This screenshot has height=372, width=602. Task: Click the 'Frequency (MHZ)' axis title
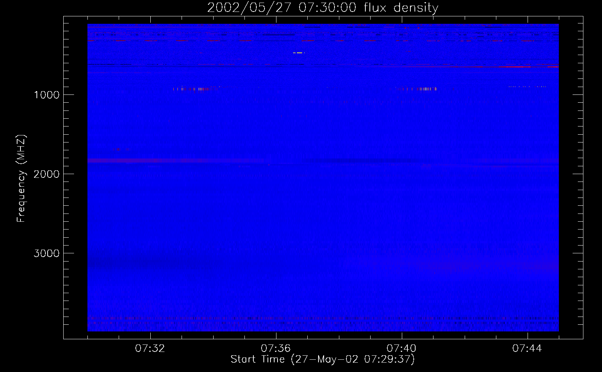pyautogui.click(x=22, y=179)
